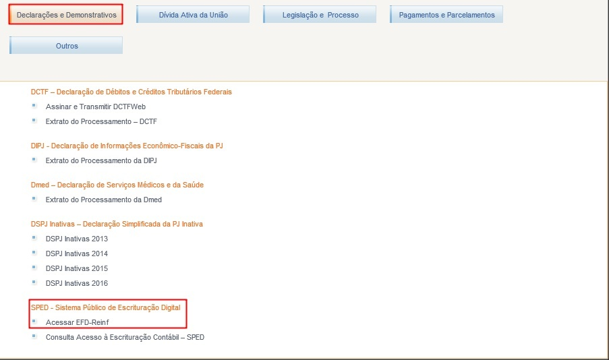Switch to Dívida Ativa da União tab
609x360 pixels.
[x=193, y=15]
